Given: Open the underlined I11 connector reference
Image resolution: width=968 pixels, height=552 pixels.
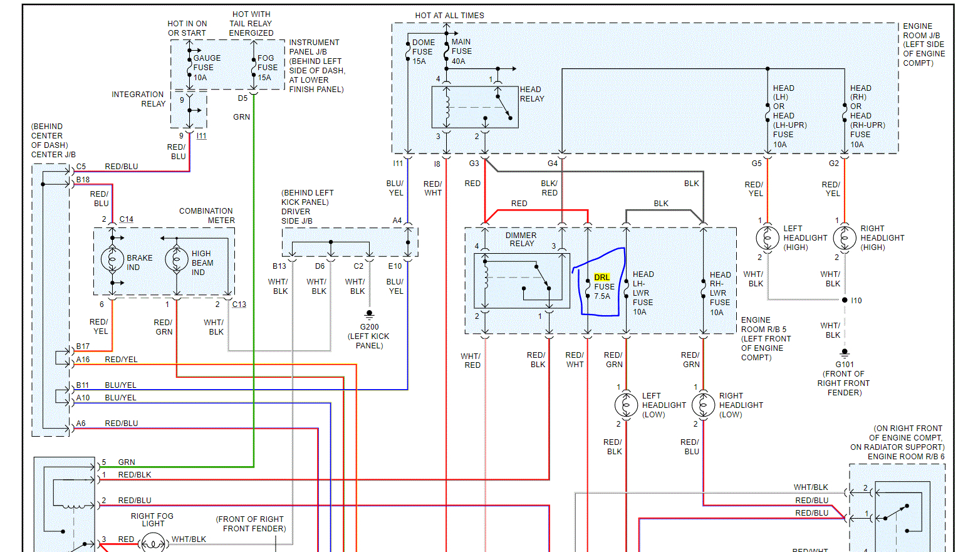Looking at the screenshot, I should tap(201, 136).
